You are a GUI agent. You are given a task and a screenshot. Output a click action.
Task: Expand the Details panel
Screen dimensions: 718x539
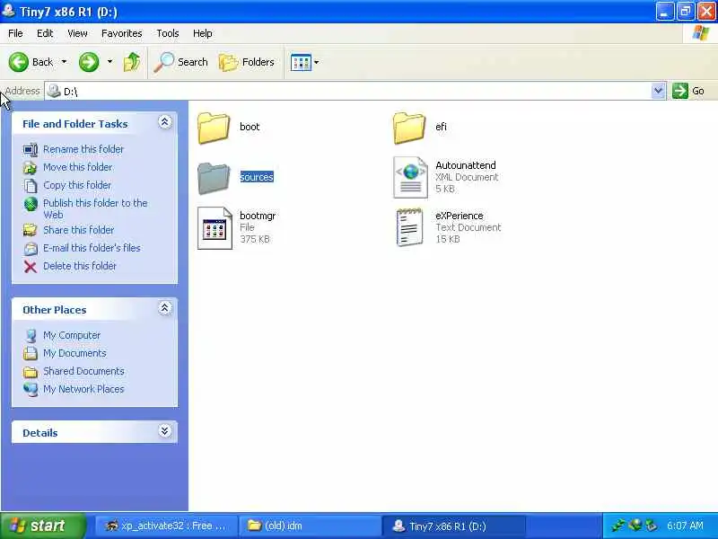[x=165, y=431]
